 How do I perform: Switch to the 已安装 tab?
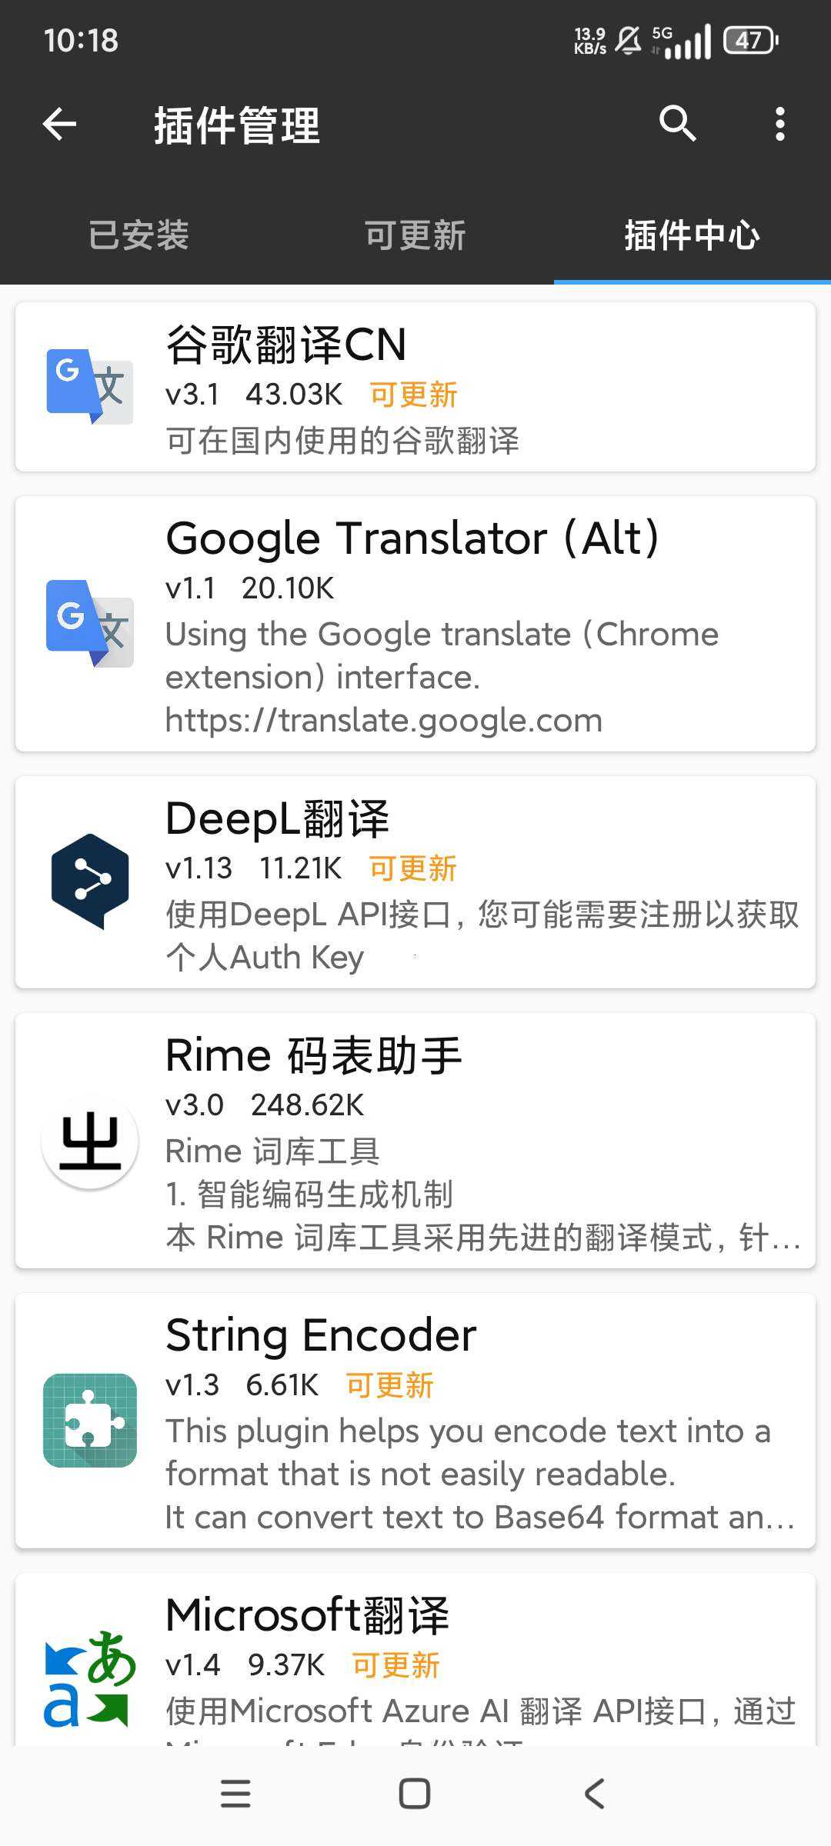[138, 235]
